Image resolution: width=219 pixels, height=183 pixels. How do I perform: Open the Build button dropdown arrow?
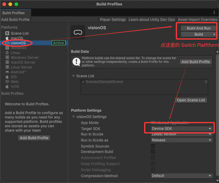(214, 34)
